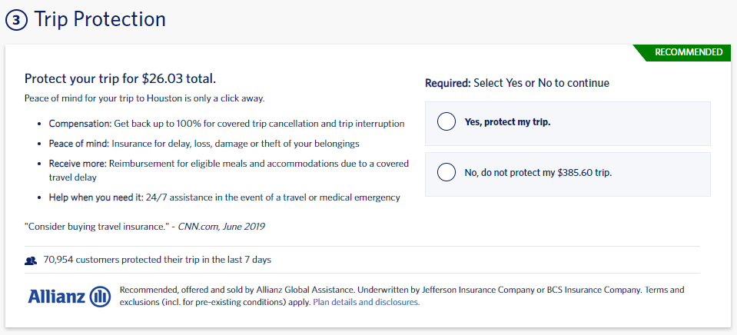Click the 'Help when you need it' bullet text

(224, 197)
